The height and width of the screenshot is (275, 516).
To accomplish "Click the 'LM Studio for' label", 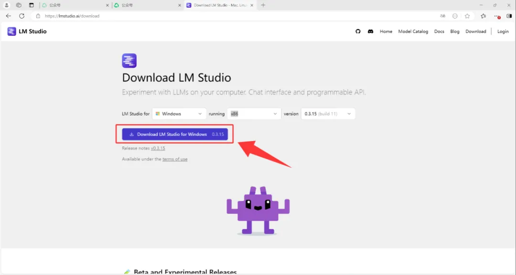I will (x=136, y=114).
